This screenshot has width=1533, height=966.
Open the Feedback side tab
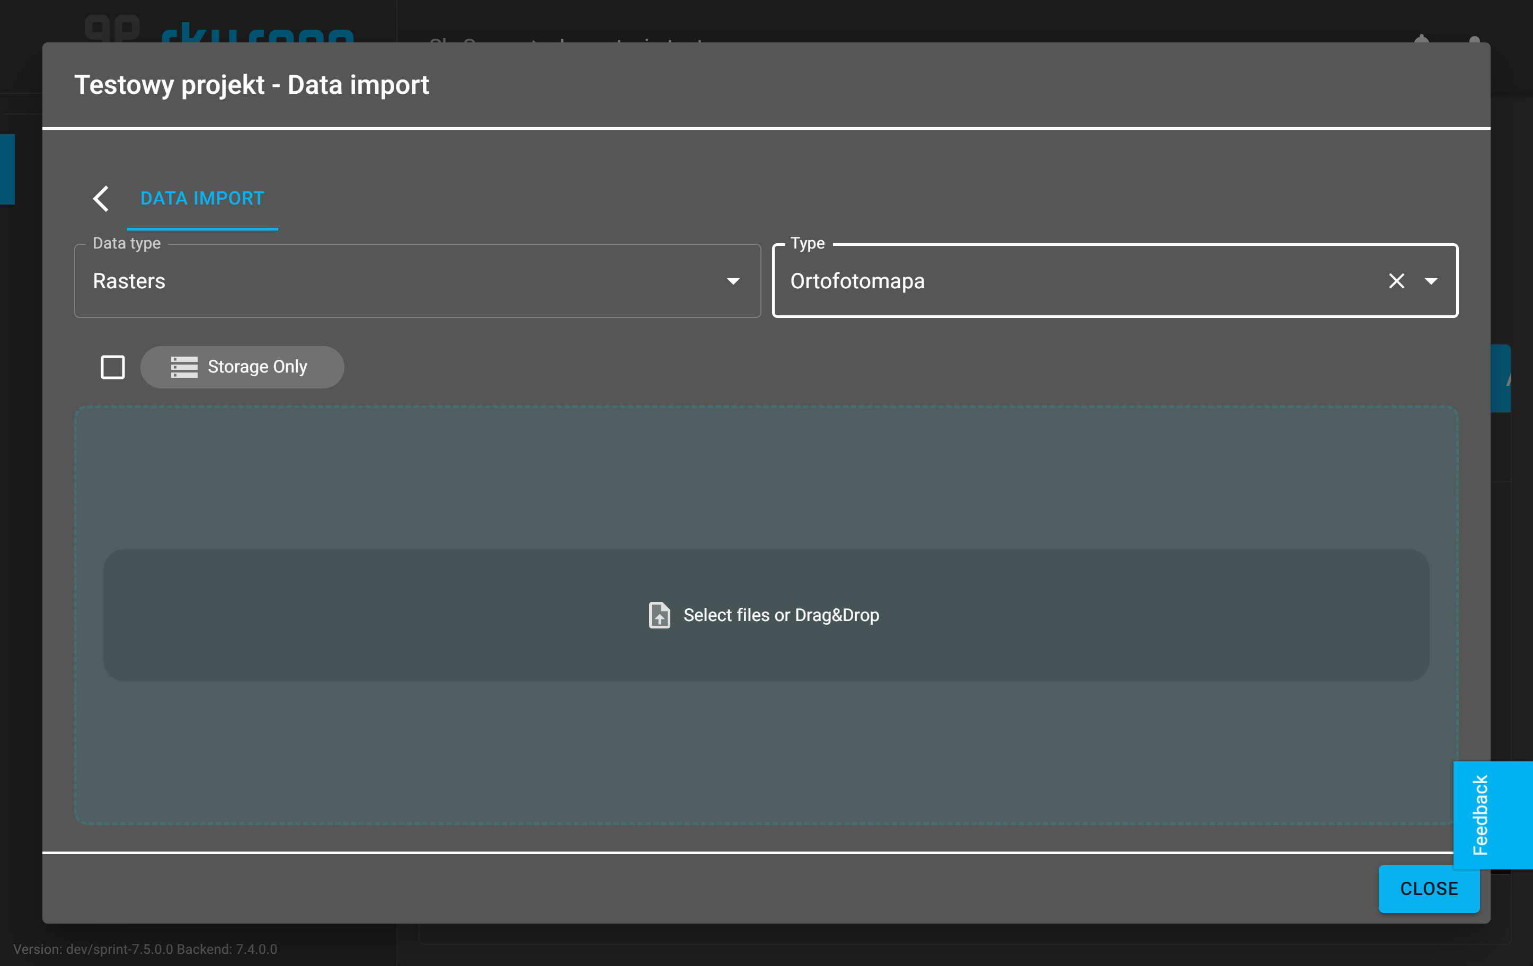(1492, 814)
